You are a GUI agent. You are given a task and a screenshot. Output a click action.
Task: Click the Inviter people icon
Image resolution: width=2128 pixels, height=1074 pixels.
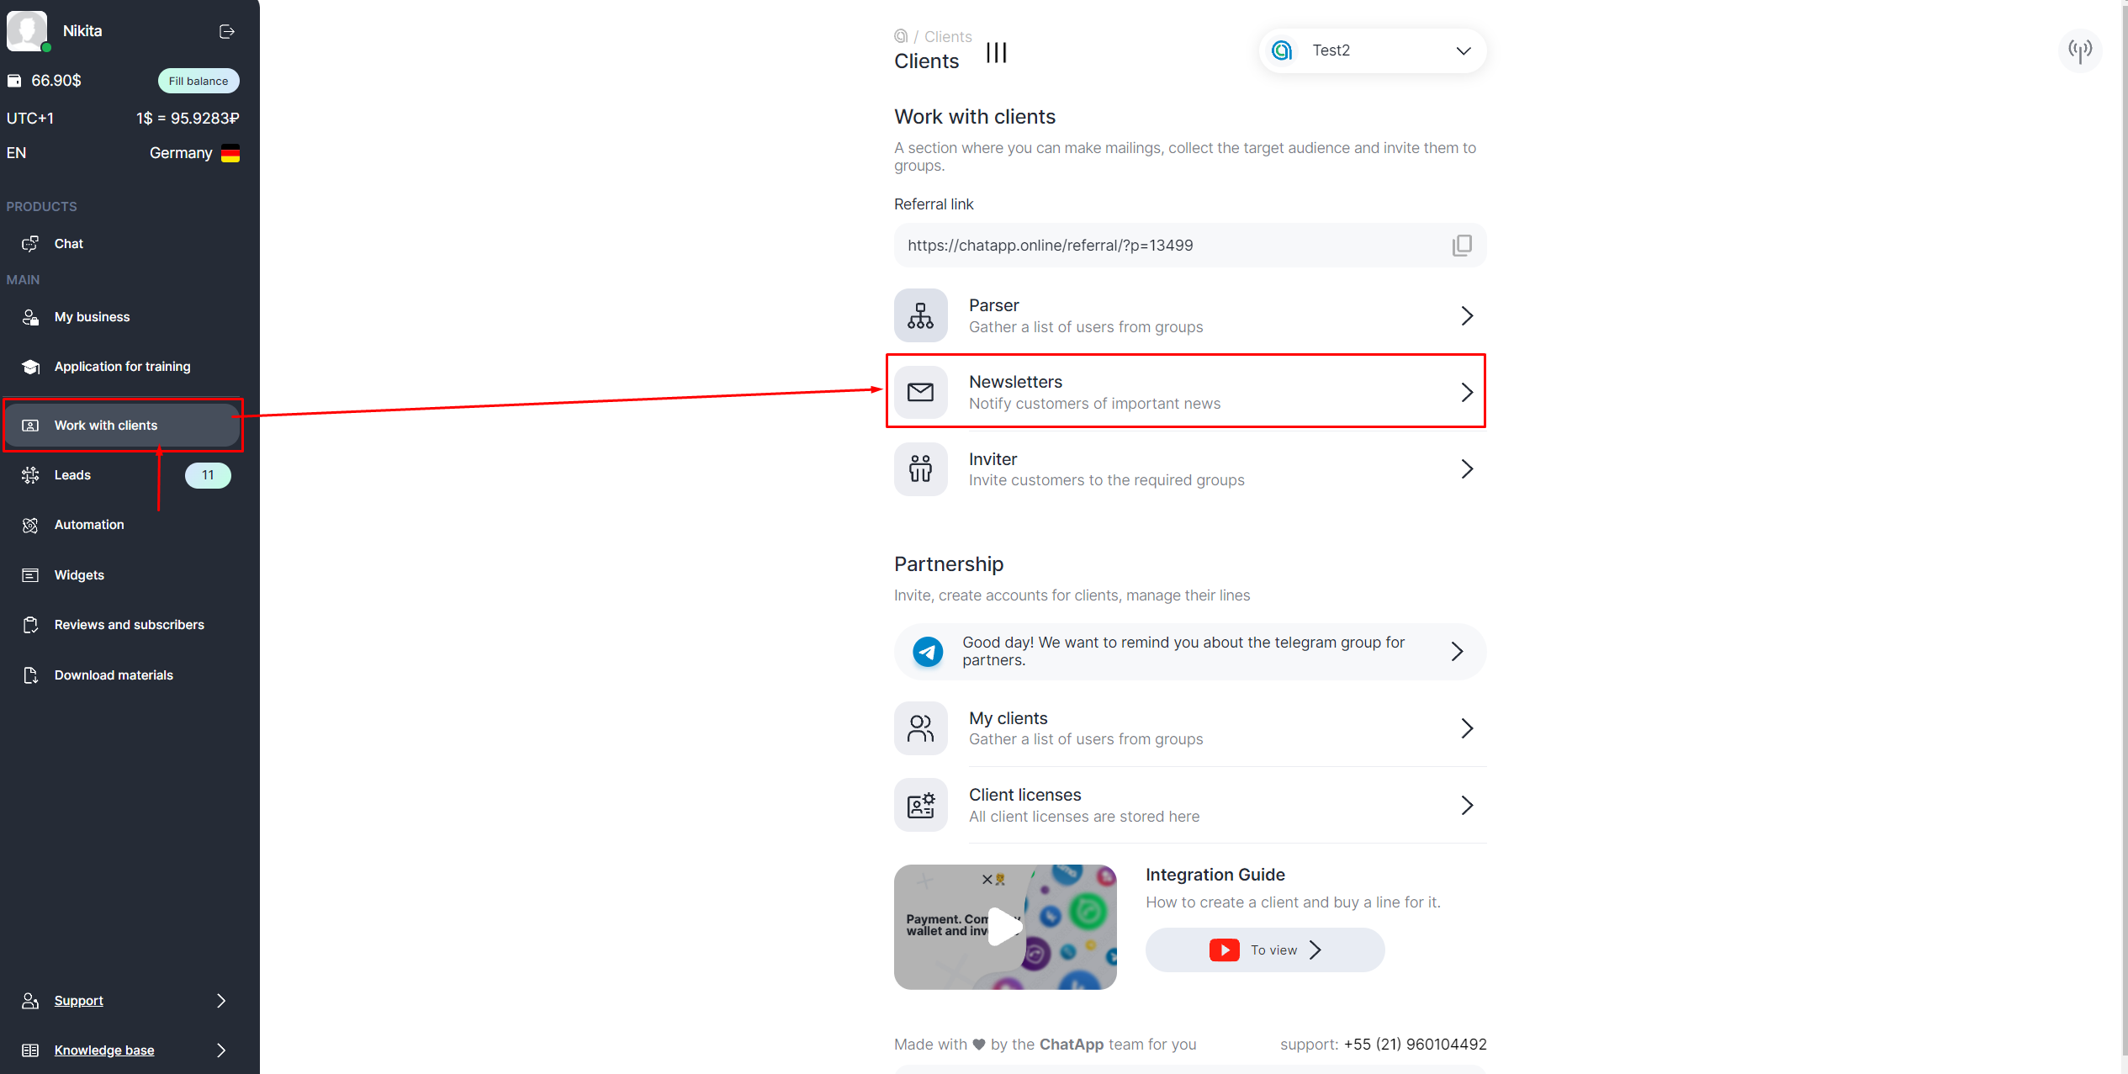click(920, 468)
